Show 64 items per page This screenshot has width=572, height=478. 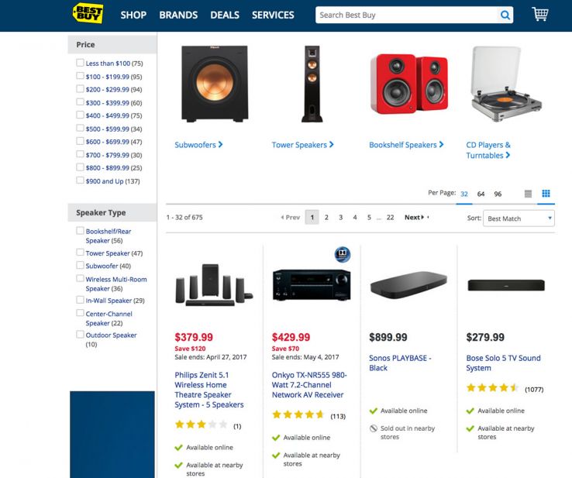click(x=481, y=194)
